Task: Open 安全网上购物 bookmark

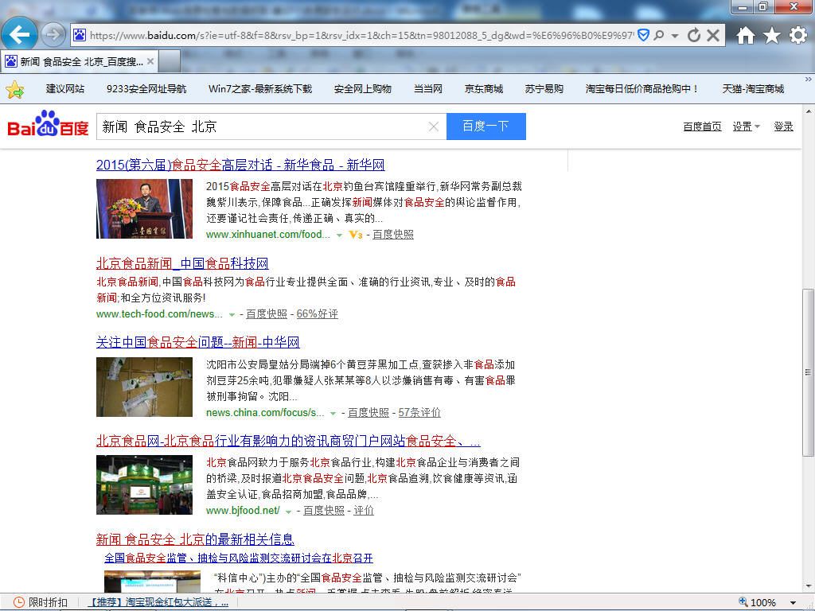Action: [362, 89]
